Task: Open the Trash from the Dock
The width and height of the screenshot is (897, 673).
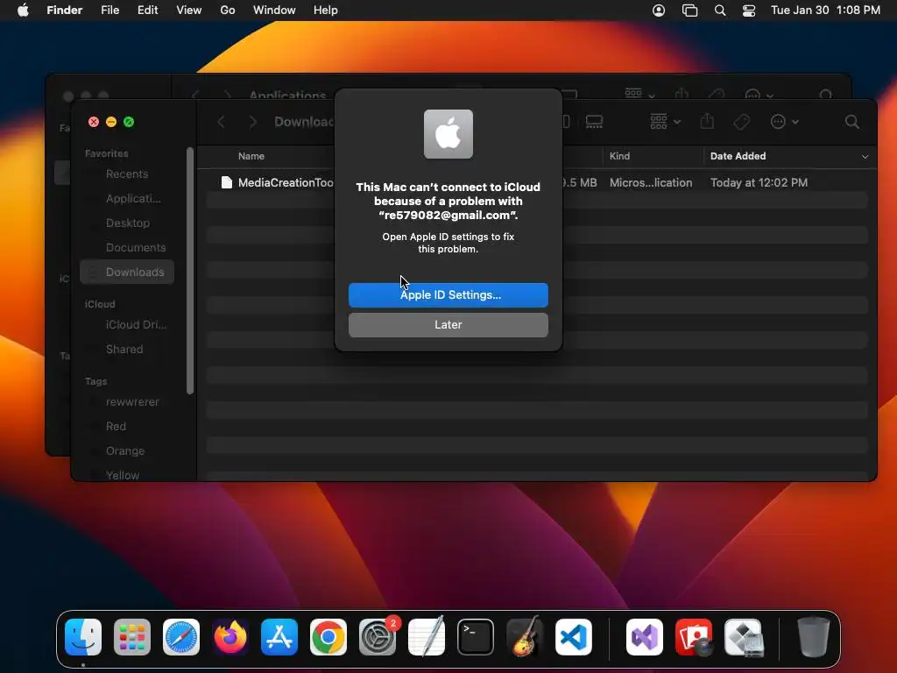Action: pos(814,637)
